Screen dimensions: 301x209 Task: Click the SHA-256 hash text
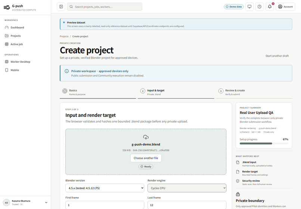pyautogui.click(x=151, y=150)
